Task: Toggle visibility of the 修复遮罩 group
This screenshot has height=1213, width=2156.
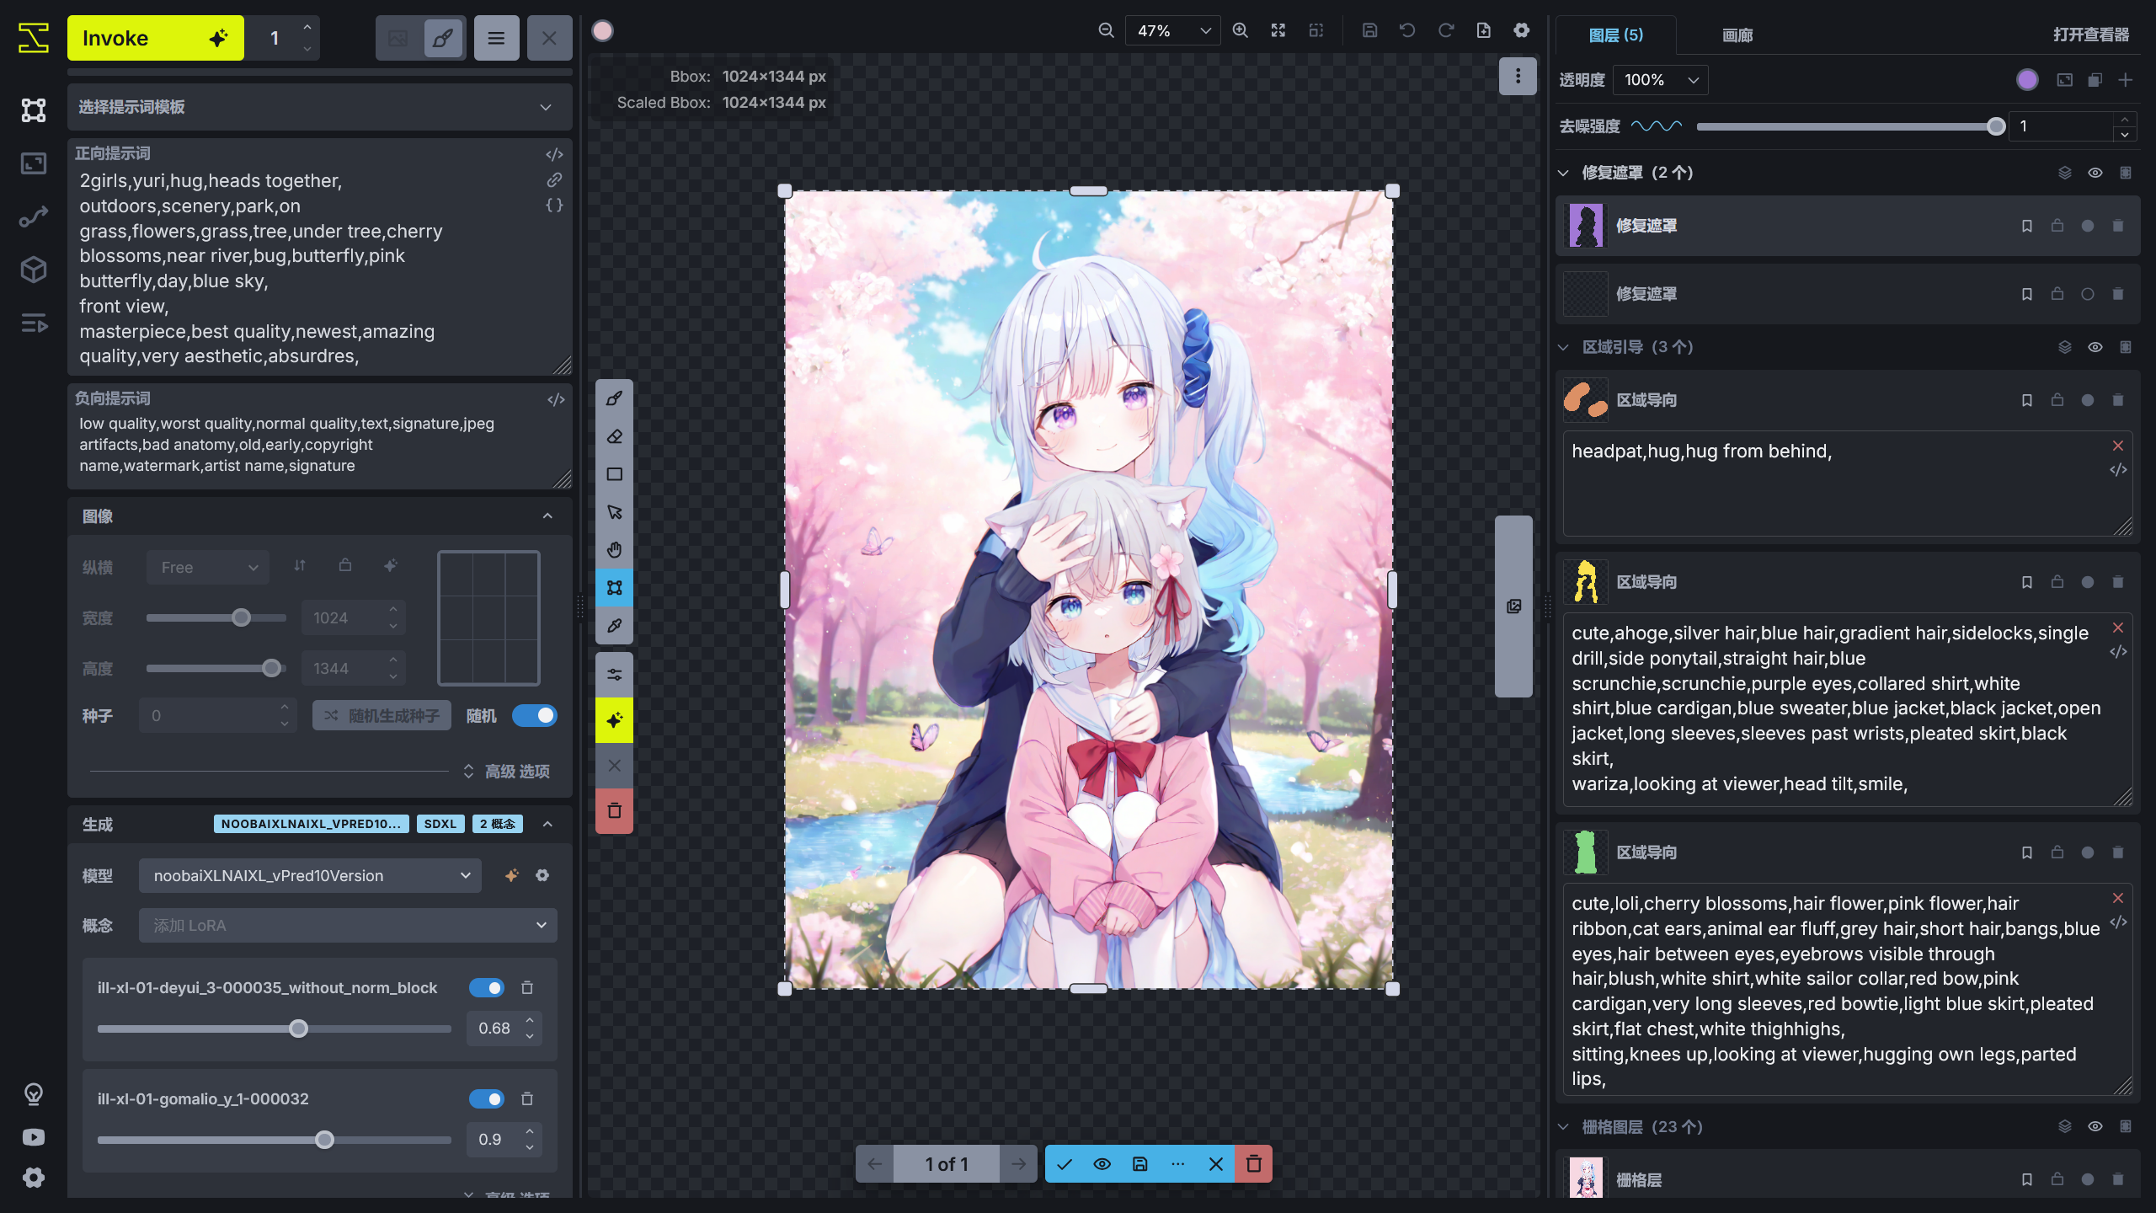Action: (x=2095, y=172)
